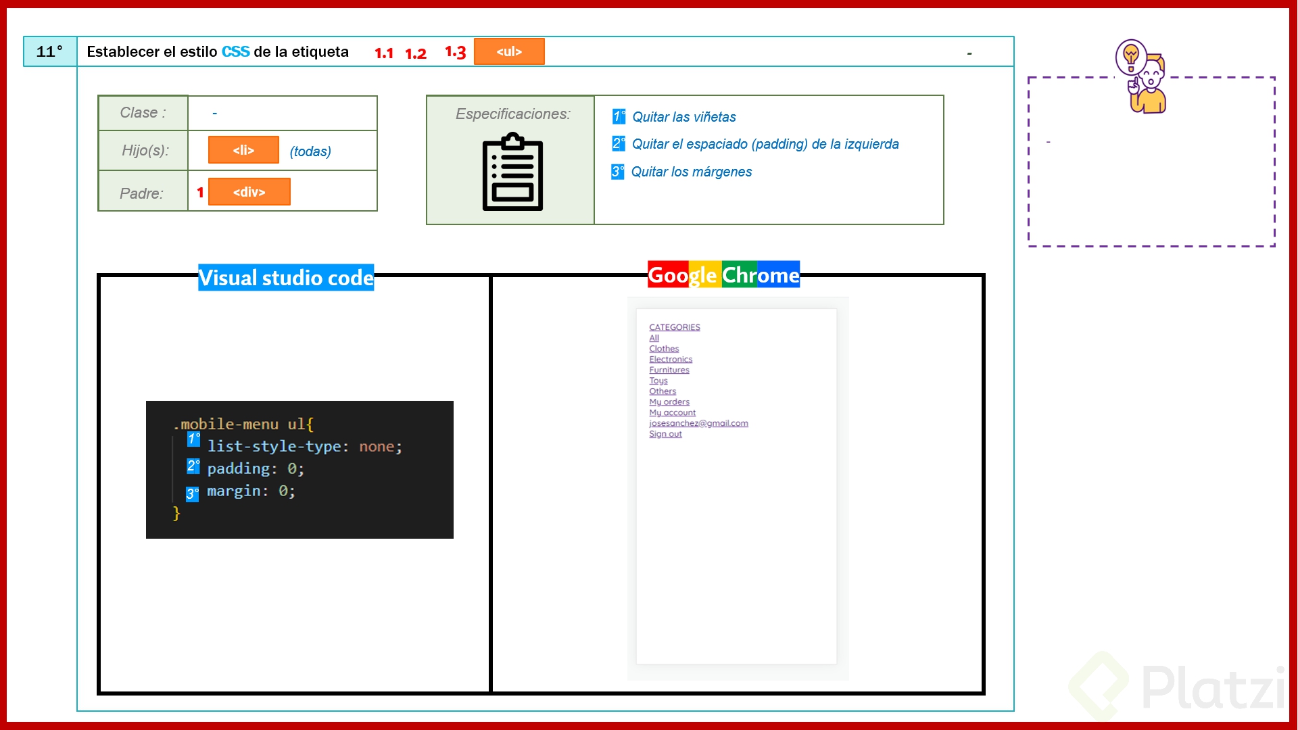The image size is (1298, 730).
Task: Open the Electronics category
Action: (x=670, y=359)
